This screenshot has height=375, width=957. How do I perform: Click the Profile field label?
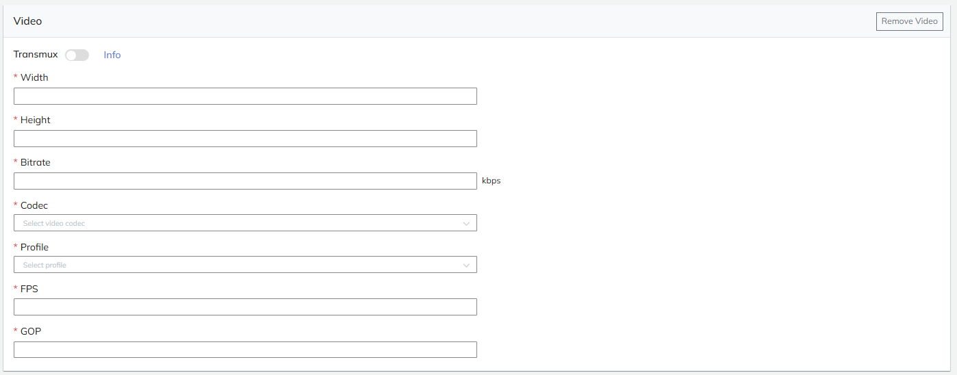tap(34, 247)
